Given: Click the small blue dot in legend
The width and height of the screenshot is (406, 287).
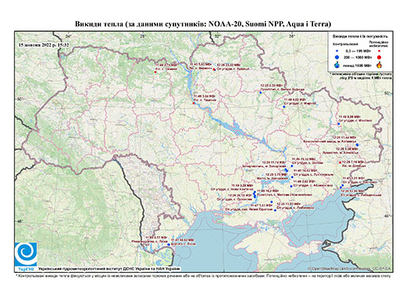Looking at the screenshot, I should [337, 51].
